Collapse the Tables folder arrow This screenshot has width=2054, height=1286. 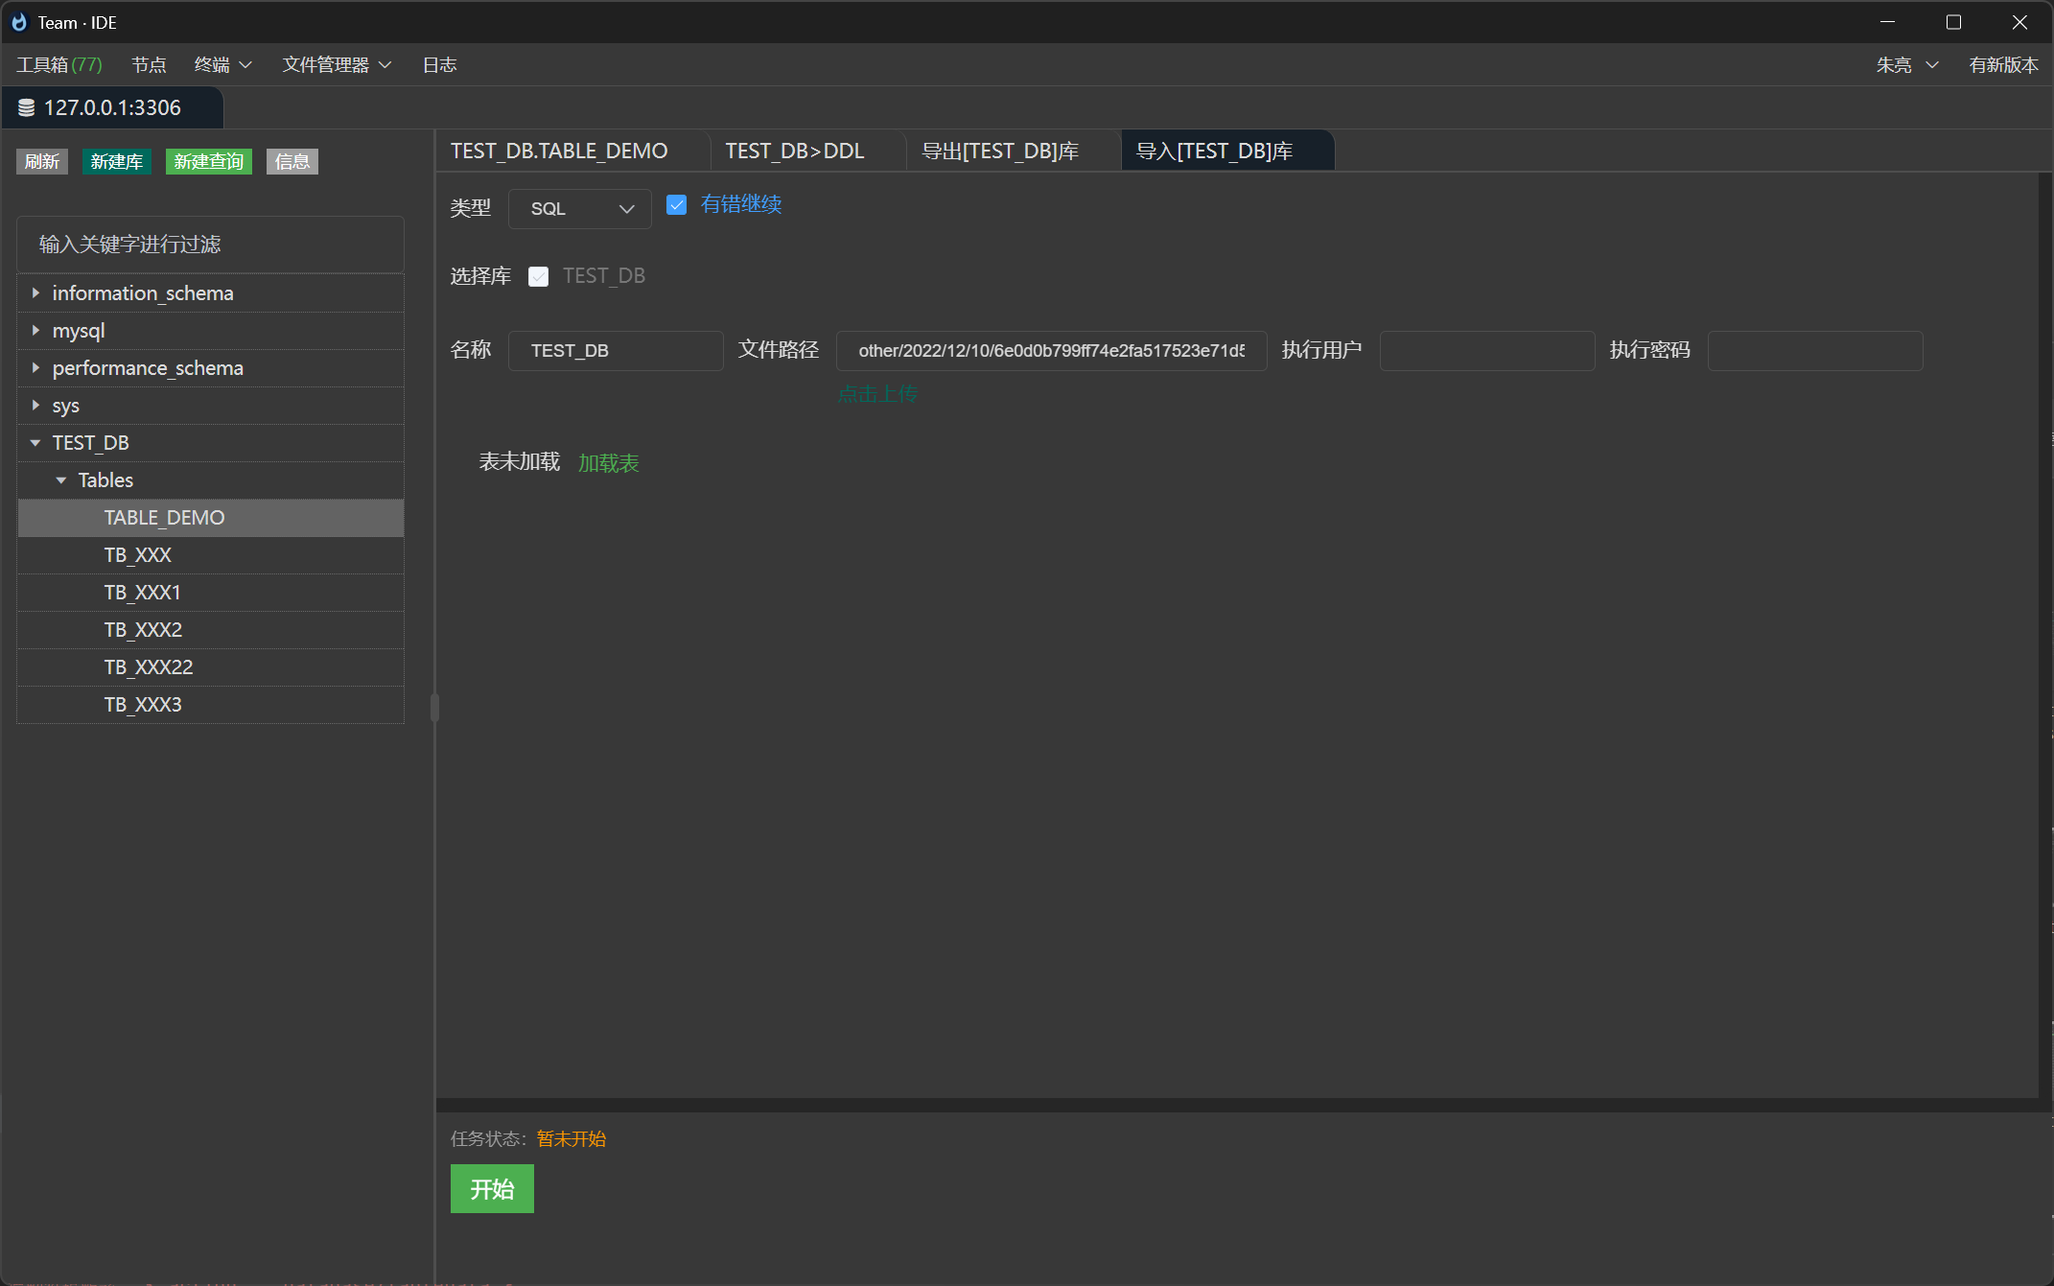[x=61, y=479]
